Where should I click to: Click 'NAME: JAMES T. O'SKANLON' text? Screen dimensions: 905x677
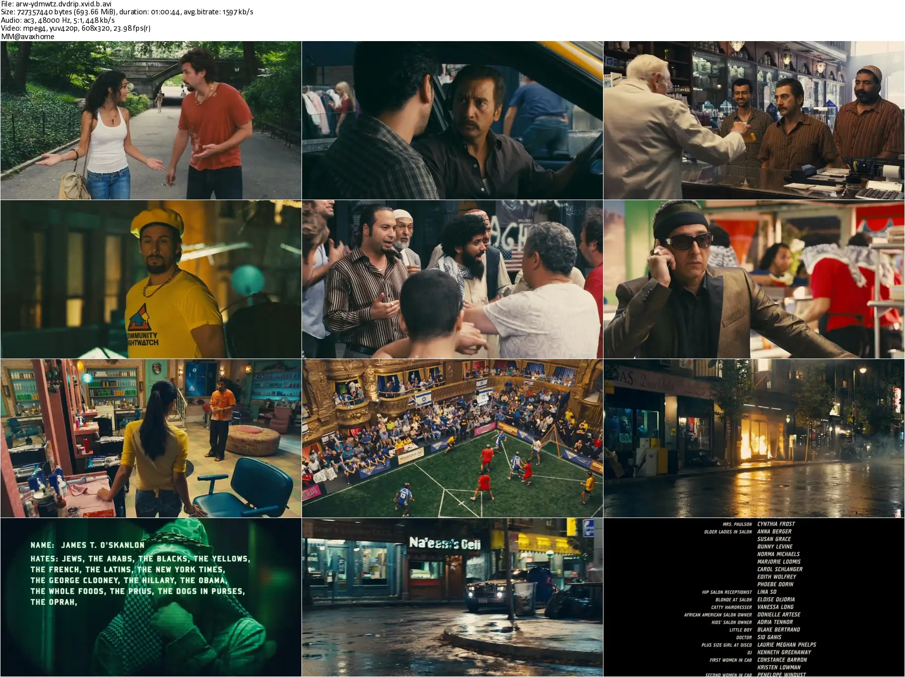(88, 545)
